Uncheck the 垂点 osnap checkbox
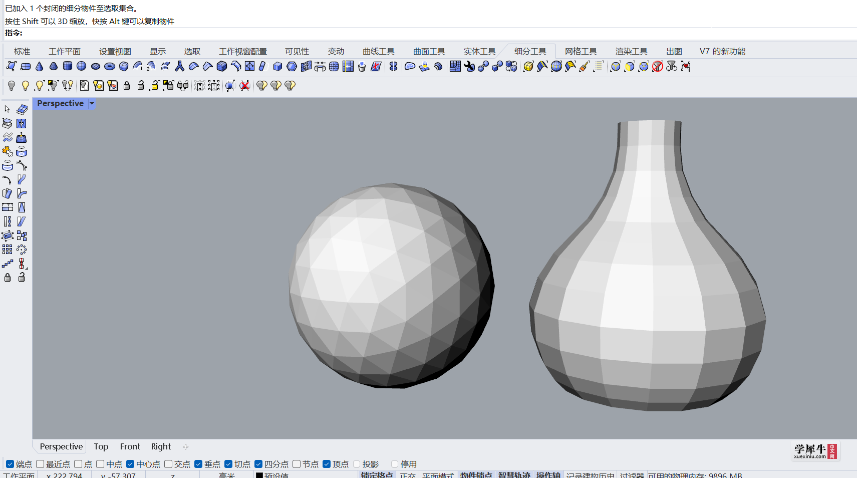Viewport: 857px width, 478px height. (198, 464)
